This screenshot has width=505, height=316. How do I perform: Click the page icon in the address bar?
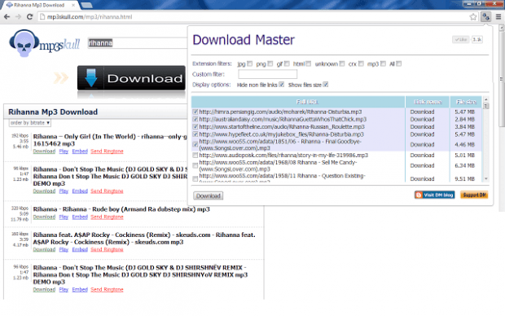coord(42,17)
